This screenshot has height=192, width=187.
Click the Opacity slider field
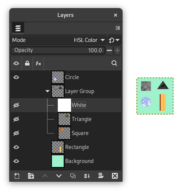pos(58,50)
